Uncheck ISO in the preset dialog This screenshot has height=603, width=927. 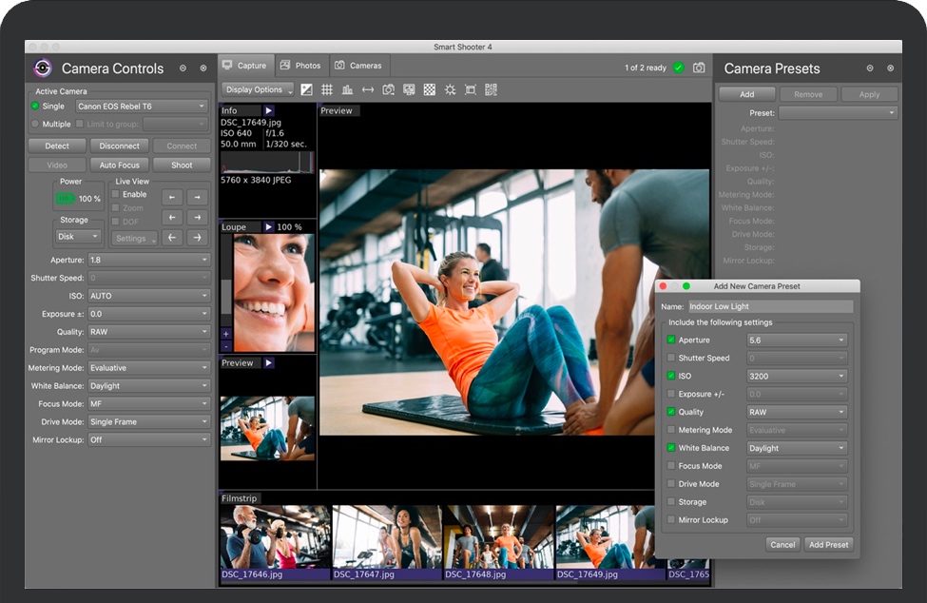(671, 377)
